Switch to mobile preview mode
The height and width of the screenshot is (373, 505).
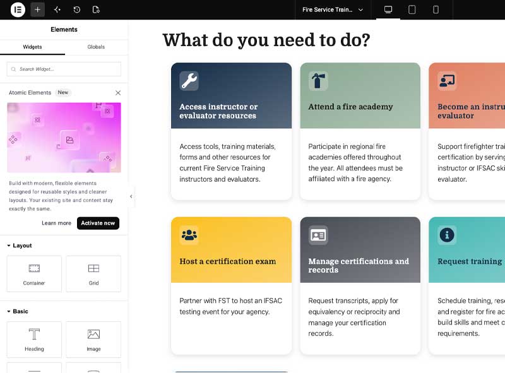coord(436,9)
